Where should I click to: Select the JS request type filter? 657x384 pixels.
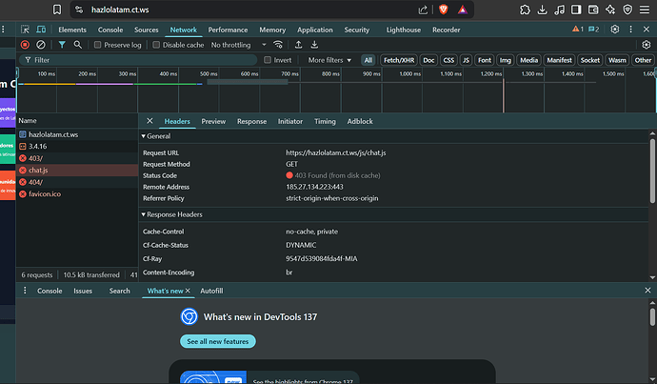click(x=466, y=60)
